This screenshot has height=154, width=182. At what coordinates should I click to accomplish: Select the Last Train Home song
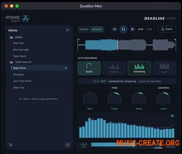(x=22, y=81)
